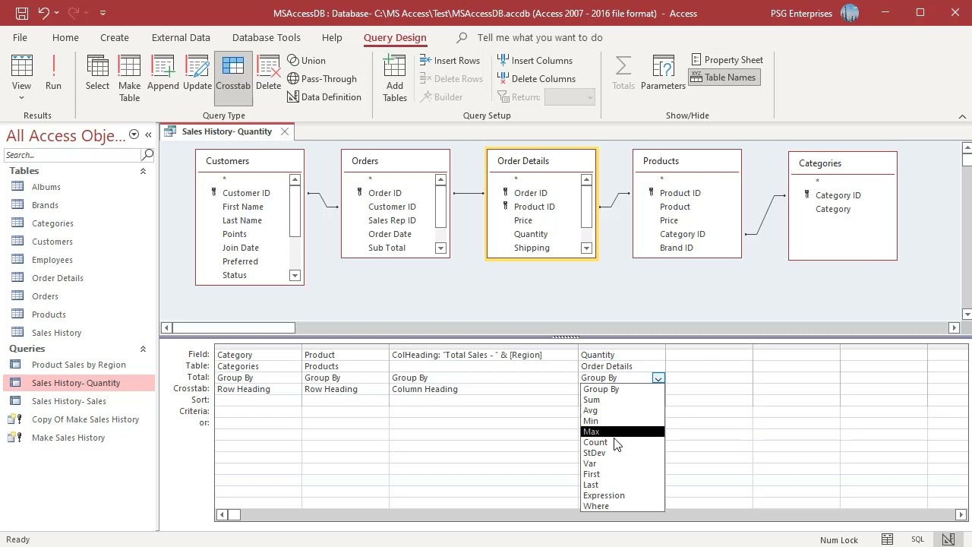
Task: Switch to the External Data tab
Action: [x=181, y=37]
